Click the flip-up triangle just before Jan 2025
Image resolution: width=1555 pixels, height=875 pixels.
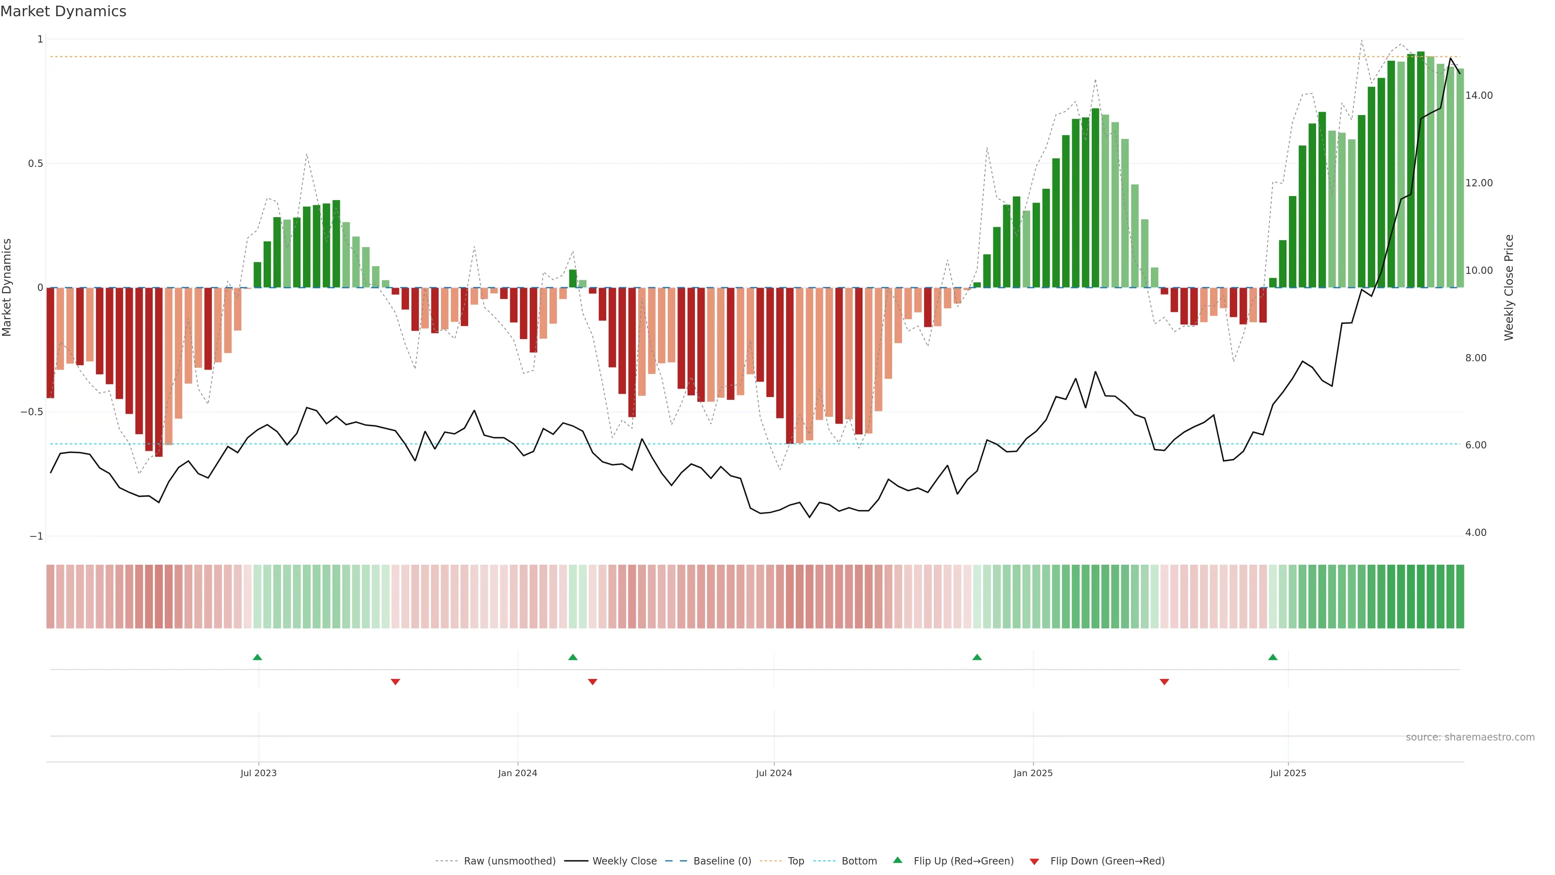(977, 657)
